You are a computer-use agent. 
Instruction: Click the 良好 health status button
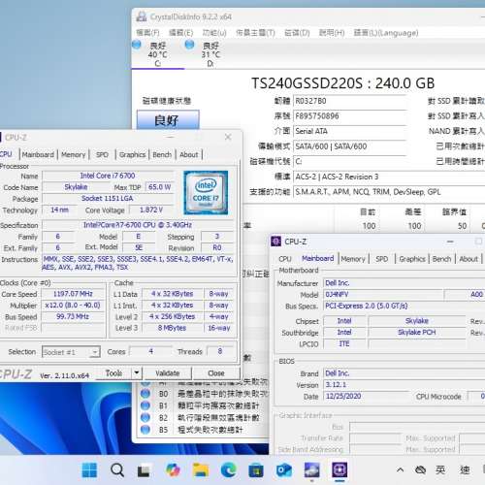click(x=168, y=120)
